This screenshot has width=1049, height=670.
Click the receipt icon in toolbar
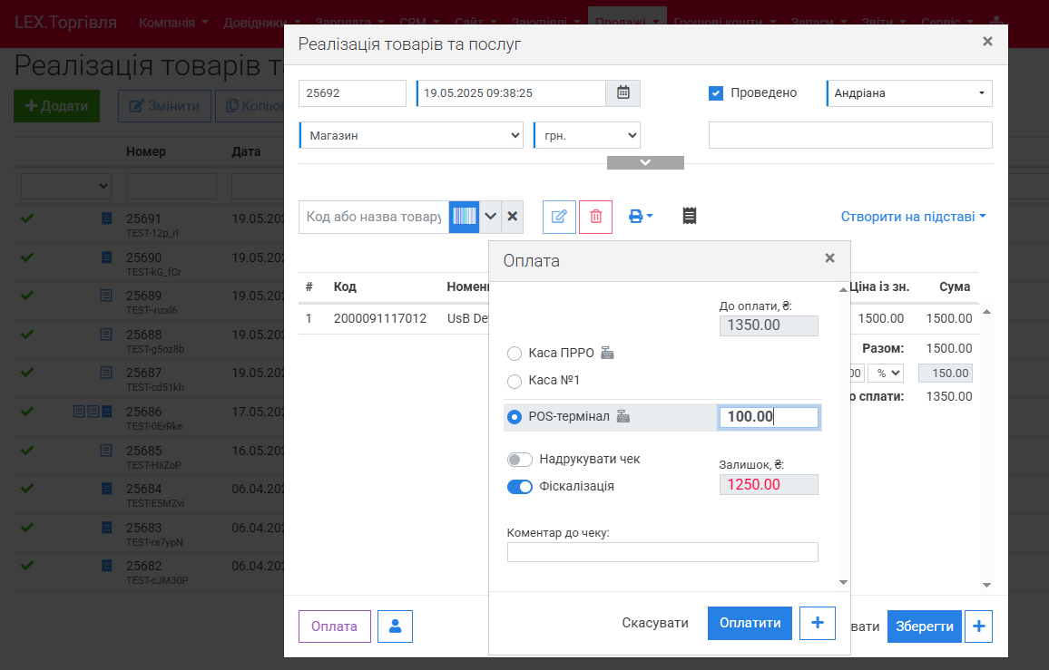tap(690, 216)
